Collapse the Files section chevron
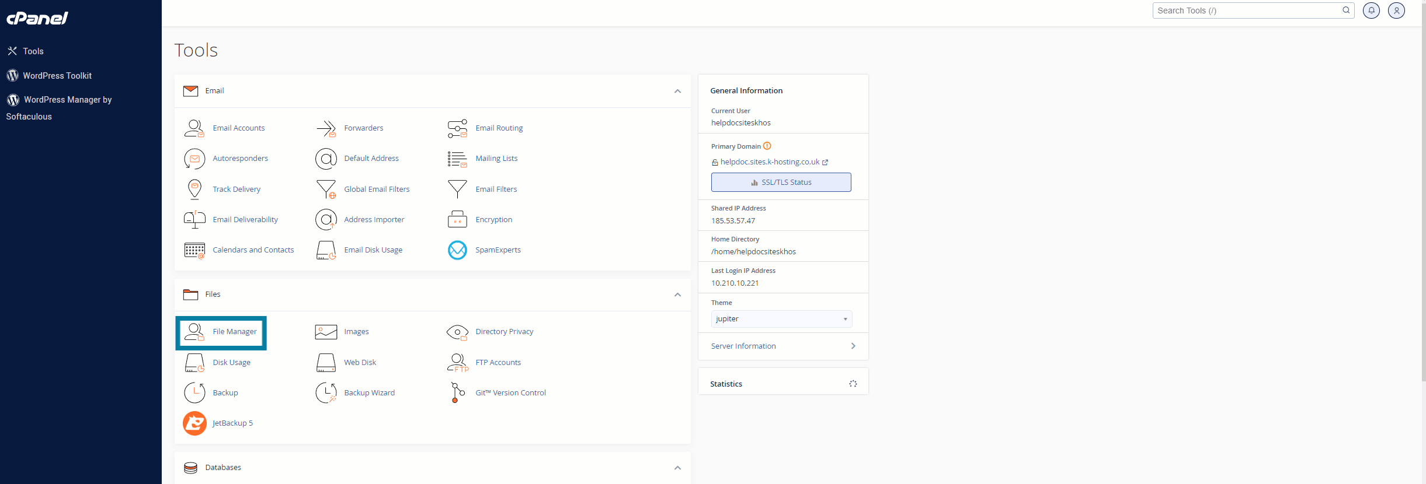 coord(677,294)
